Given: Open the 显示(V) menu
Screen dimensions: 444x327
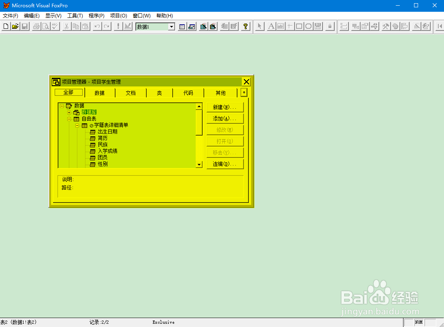Looking at the screenshot, I should pyautogui.click(x=53, y=16).
